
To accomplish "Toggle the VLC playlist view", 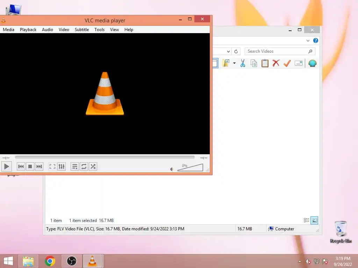I will coord(75,166).
